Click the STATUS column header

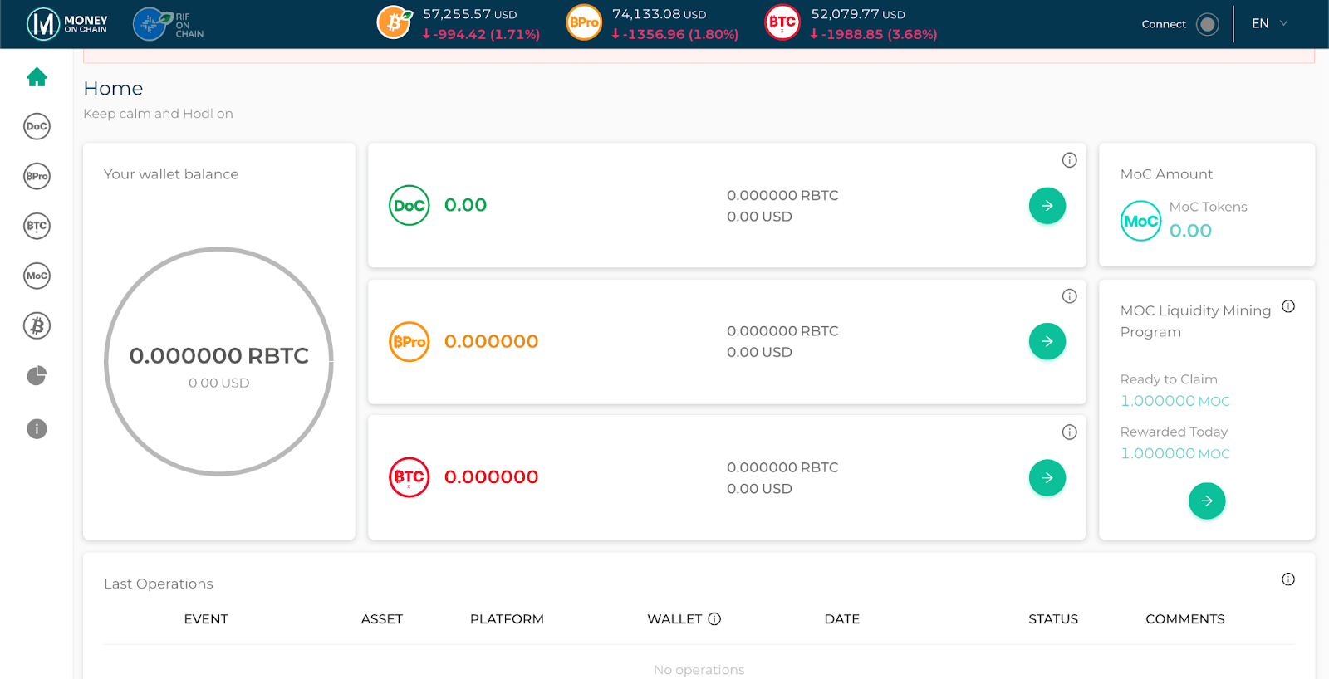pyautogui.click(x=1053, y=619)
